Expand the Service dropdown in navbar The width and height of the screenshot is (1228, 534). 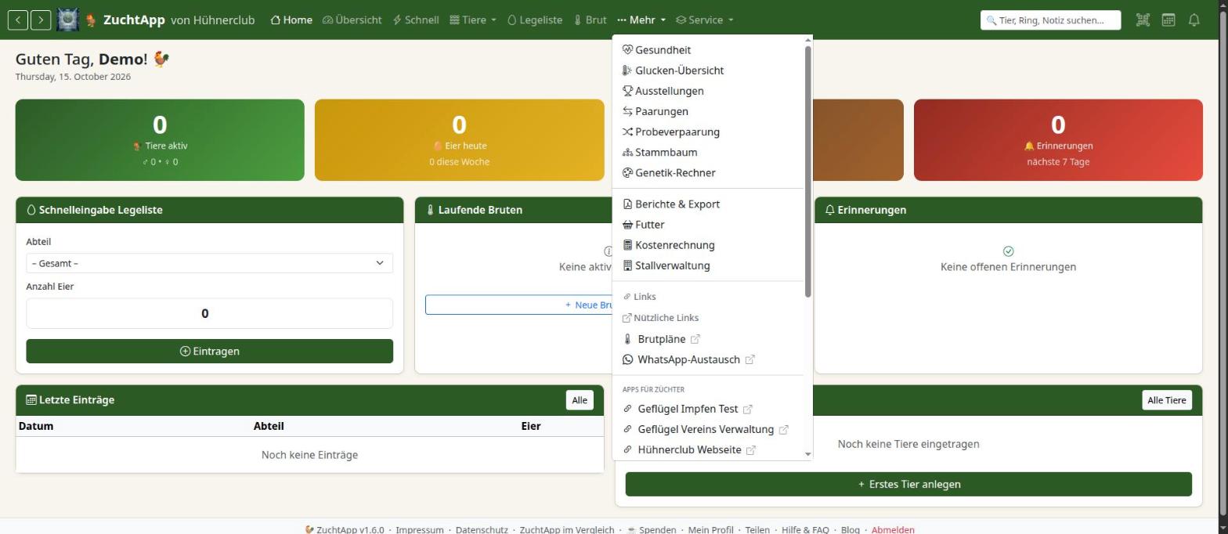[x=705, y=20]
